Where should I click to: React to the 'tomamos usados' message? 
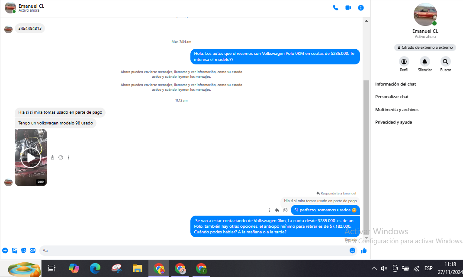click(x=285, y=210)
